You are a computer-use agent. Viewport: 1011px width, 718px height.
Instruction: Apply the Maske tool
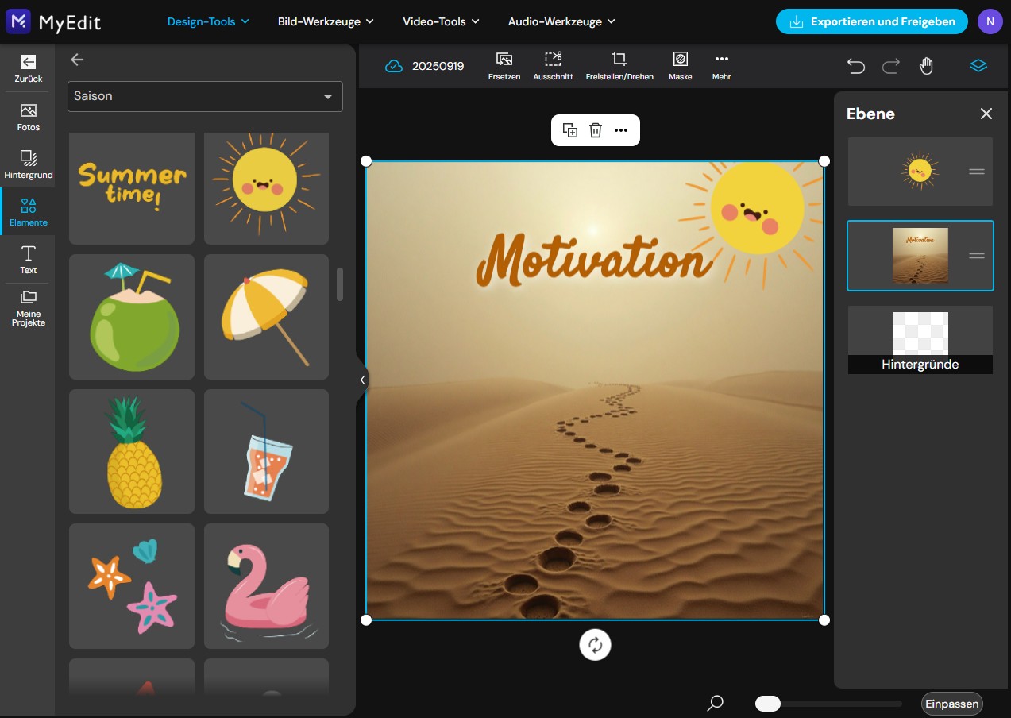coord(681,66)
